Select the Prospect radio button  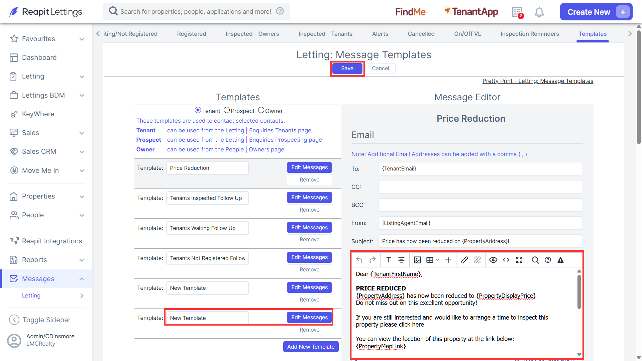point(227,110)
